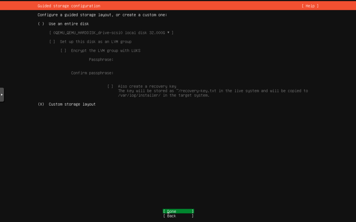Click the sidebar toggle icon on the left edge
Image resolution: width=356 pixels, height=222 pixels.
pyautogui.click(x=1, y=95)
